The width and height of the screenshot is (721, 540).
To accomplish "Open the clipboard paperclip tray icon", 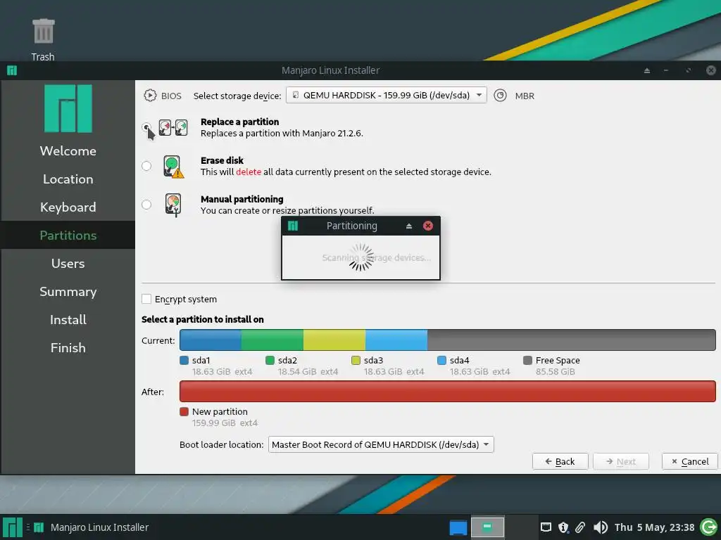I will click(x=580, y=527).
